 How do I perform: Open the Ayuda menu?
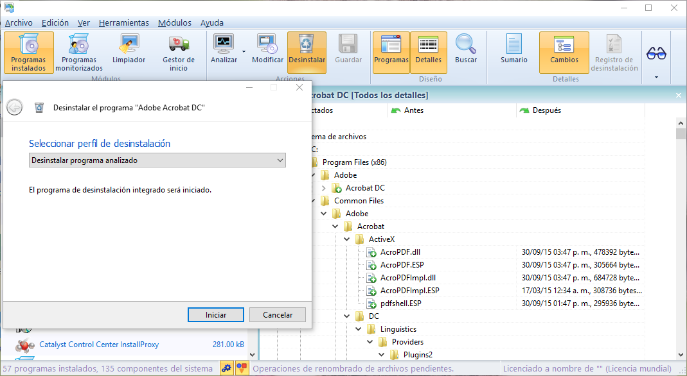coord(212,22)
